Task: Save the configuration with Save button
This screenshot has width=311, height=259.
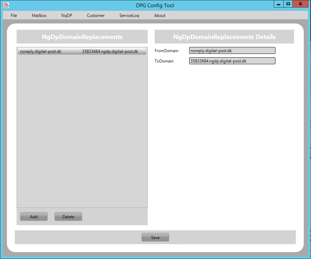Action: click(155, 237)
